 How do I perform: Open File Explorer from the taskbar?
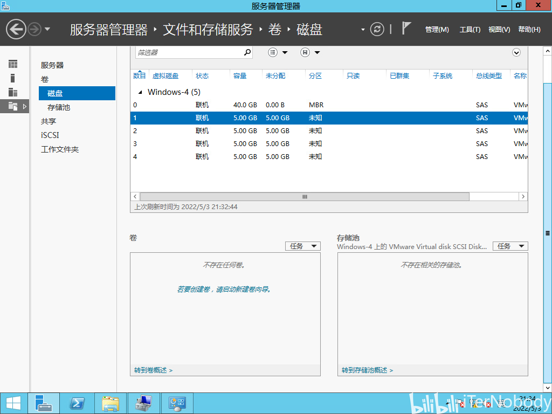click(x=110, y=403)
